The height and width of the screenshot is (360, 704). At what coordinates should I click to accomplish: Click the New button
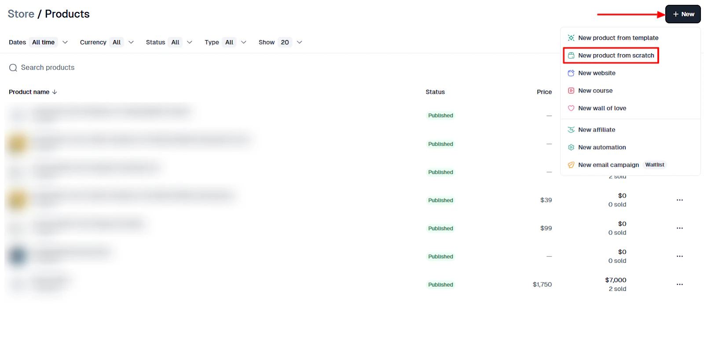pos(683,14)
